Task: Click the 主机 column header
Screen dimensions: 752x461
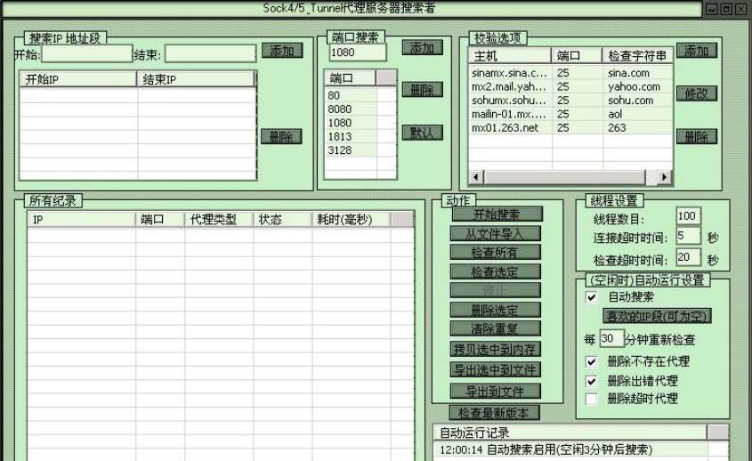Action: coord(510,56)
